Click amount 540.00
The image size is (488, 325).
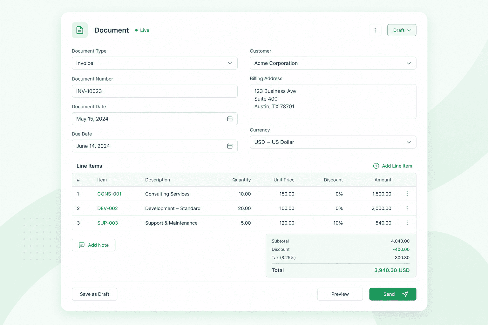pos(383,223)
